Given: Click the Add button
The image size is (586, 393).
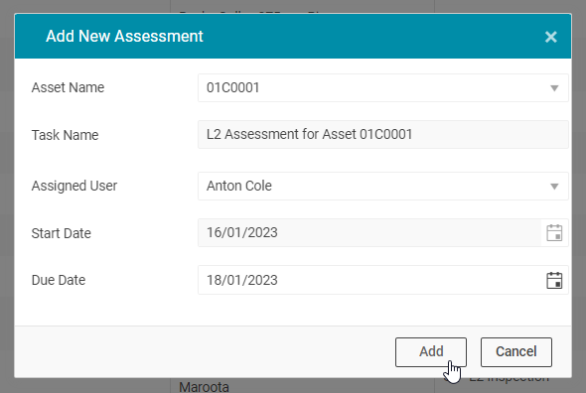Looking at the screenshot, I should point(431,352).
